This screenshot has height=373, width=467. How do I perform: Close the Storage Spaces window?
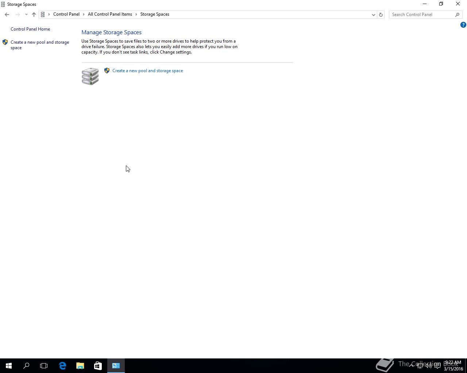[x=458, y=4]
